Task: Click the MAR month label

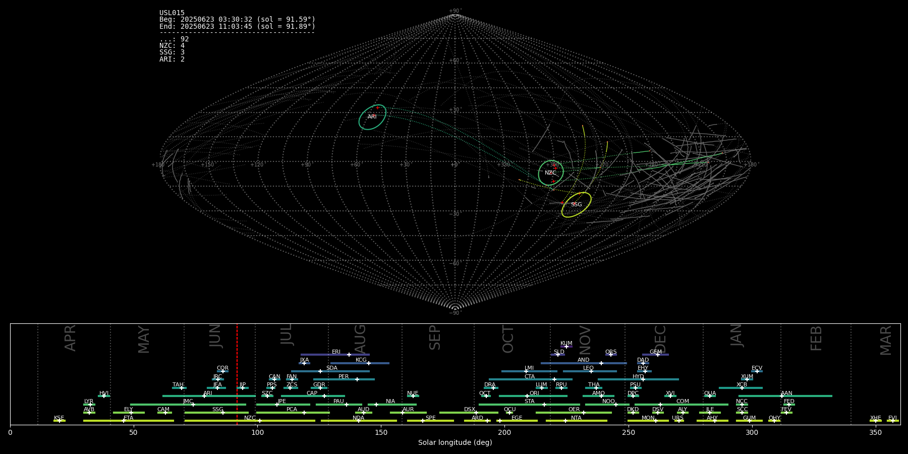Action: [886, 340]
